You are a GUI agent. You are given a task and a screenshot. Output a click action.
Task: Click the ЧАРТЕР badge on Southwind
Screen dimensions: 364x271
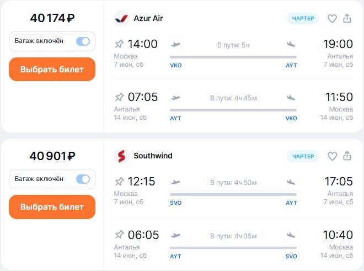[303, 156]
